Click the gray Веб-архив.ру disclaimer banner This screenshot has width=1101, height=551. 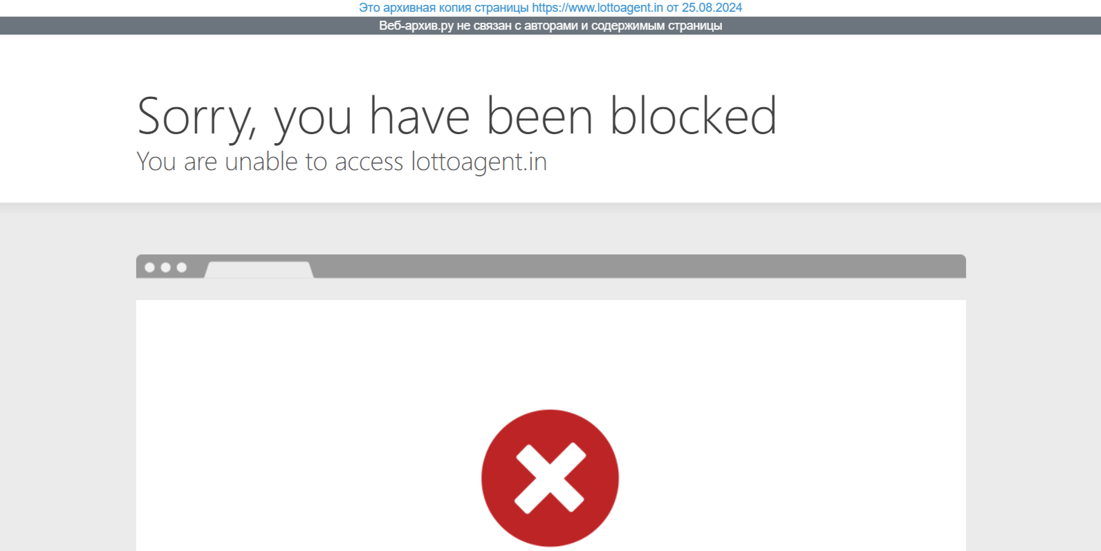(550, 26)
